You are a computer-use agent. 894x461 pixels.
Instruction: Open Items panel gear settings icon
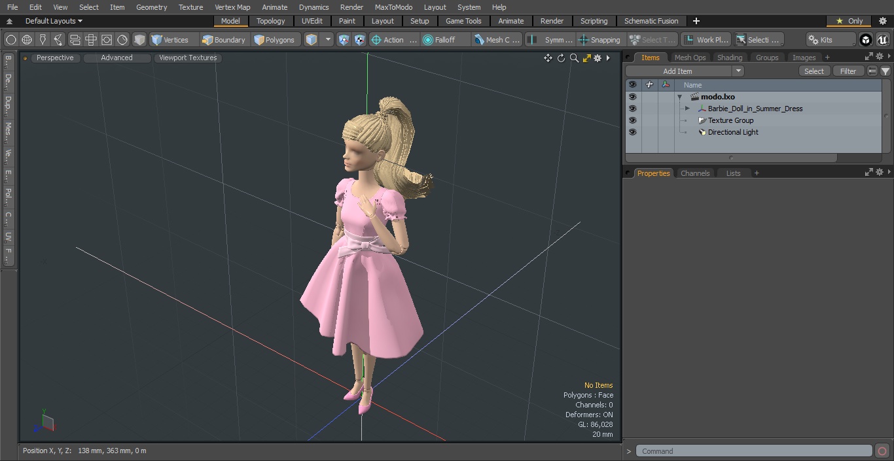tap(880, 57)
